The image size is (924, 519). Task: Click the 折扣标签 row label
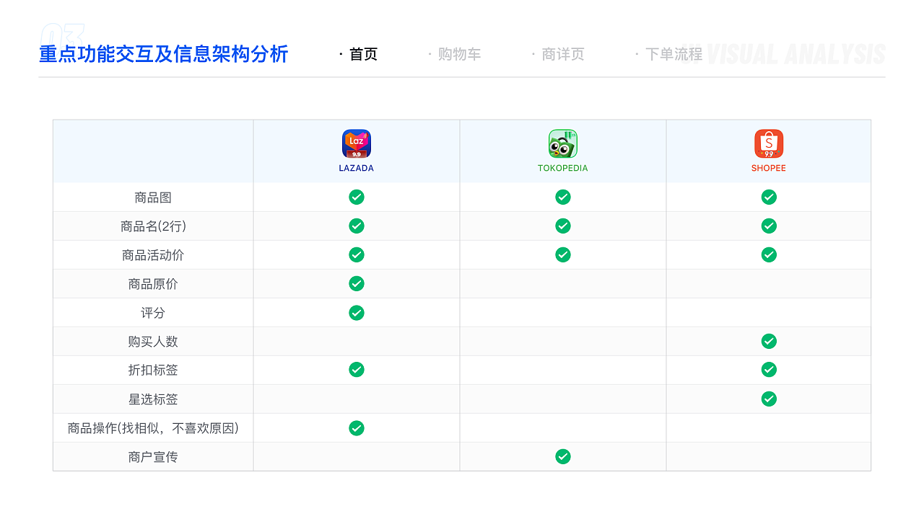point(153,371)
